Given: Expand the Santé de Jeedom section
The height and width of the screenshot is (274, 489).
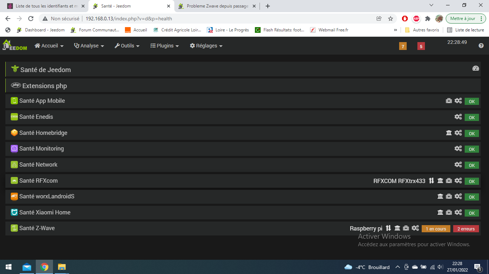Looking at the screenshot, I should click(45, 70).
